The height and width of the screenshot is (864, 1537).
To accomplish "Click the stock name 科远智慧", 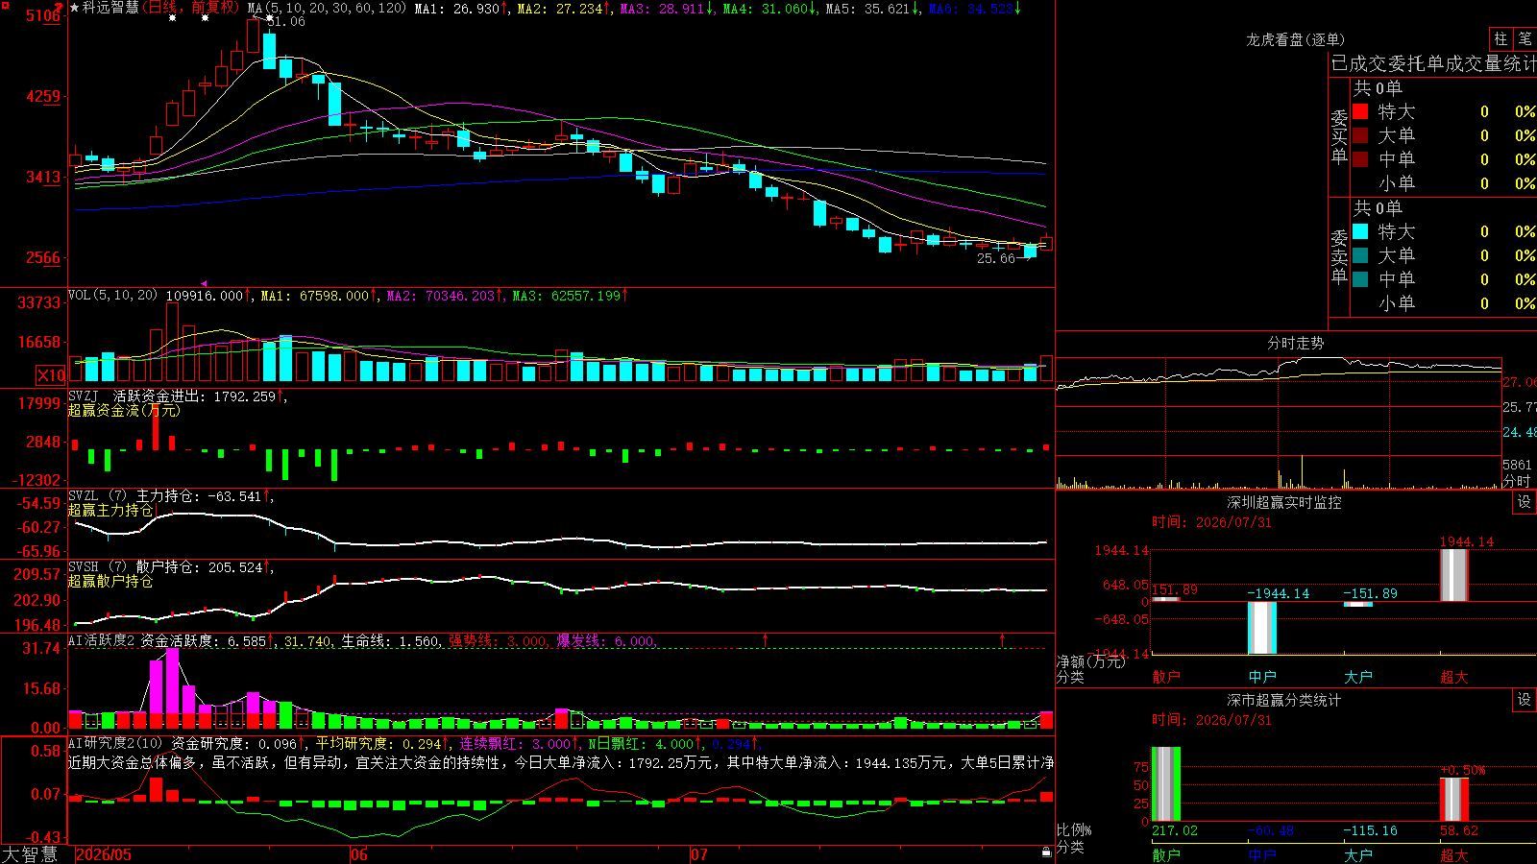I will pyautogui.click(x=110, y=8).
